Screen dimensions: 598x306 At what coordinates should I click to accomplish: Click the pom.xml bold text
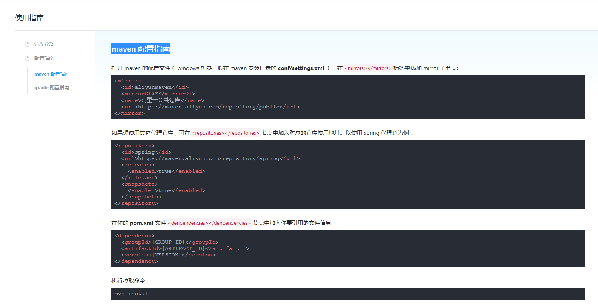coord(142,223)
